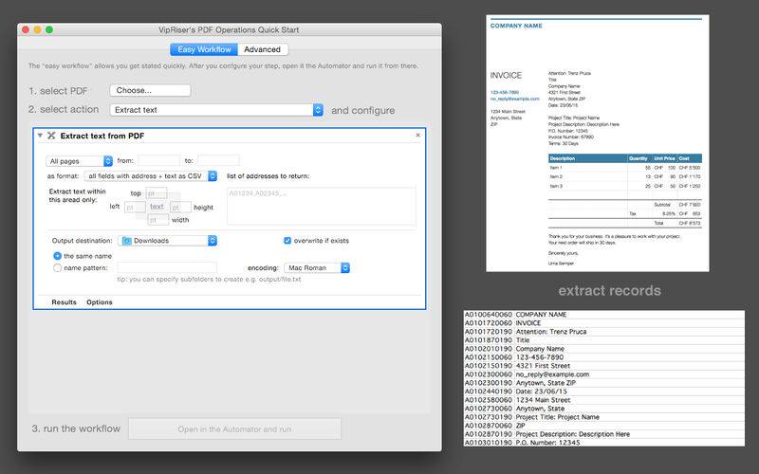The image size is (759, 474).
Task: Click the from page input field
Action: point(158,160)
